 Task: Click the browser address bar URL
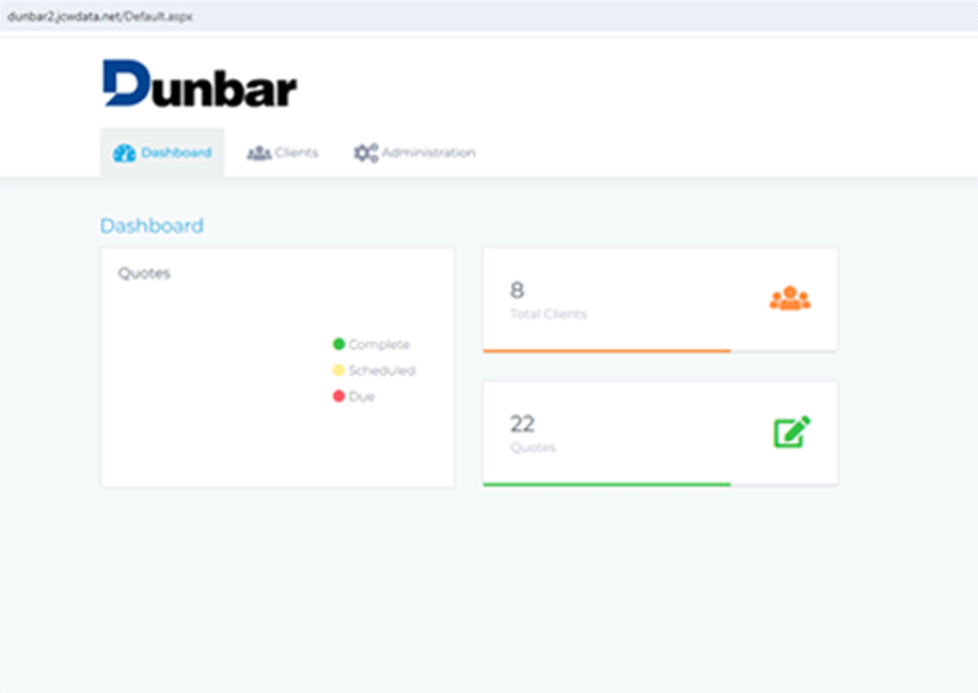coord(99,17)
